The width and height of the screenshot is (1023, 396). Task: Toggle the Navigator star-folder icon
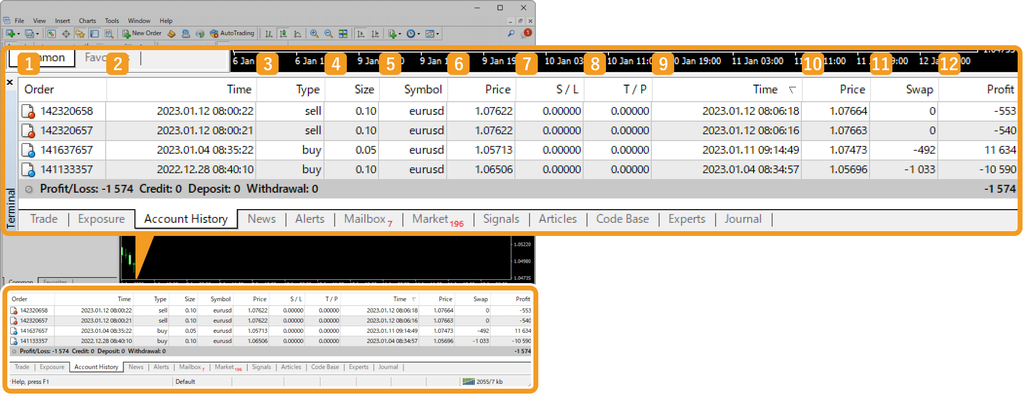pos(80,34)
